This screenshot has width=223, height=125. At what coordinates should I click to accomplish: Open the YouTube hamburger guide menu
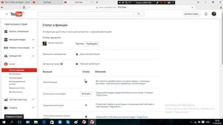pos(7,14)
